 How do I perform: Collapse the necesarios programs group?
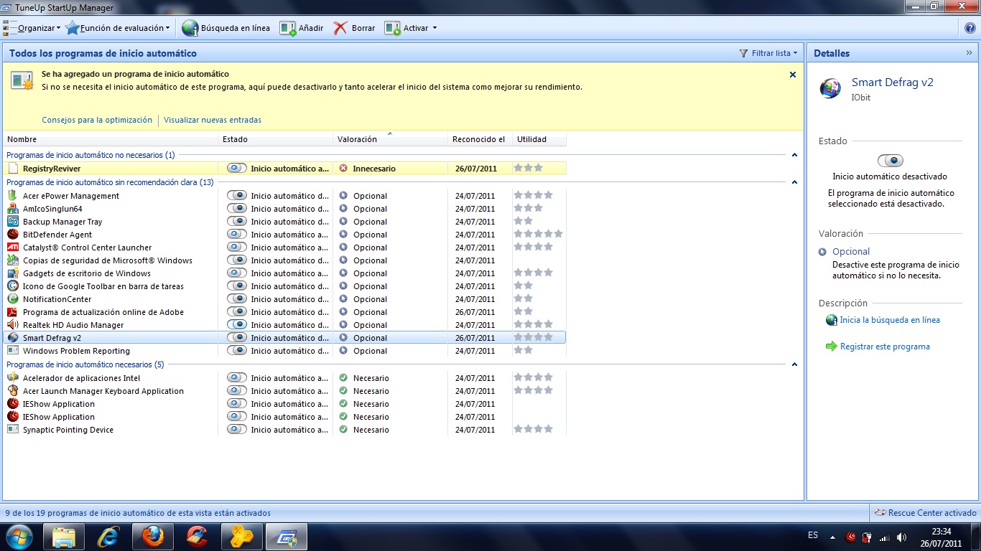point(794,364)
